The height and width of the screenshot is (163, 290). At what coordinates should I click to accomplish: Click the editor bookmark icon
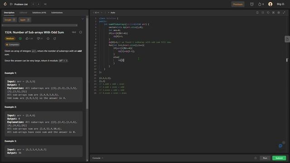[257, 13]
